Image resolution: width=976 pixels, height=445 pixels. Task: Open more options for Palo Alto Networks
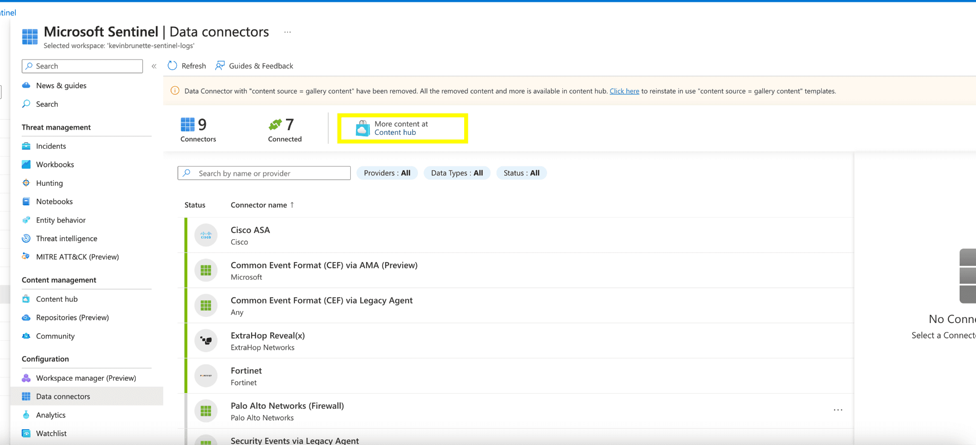pos(838,410)
